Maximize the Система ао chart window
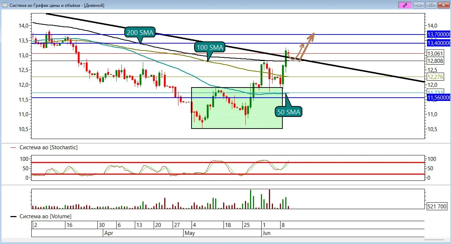This screenshot has width=451, height=244. point(431,5)
